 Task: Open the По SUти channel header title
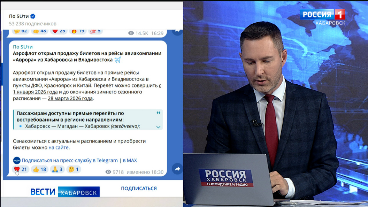[x=19, y=16]
